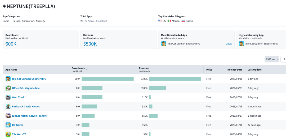Screen dimensions: 286x139
Task: Sort by Release Date column header
Action: coord(235,69)
